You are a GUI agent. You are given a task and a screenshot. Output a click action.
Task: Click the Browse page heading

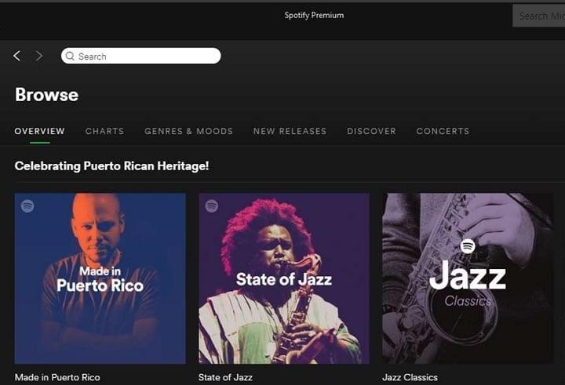(46, 95)
